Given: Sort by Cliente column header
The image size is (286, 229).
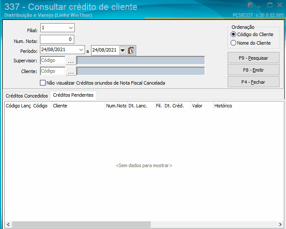Looking at the screenshot, I should (x=79, y=106).
